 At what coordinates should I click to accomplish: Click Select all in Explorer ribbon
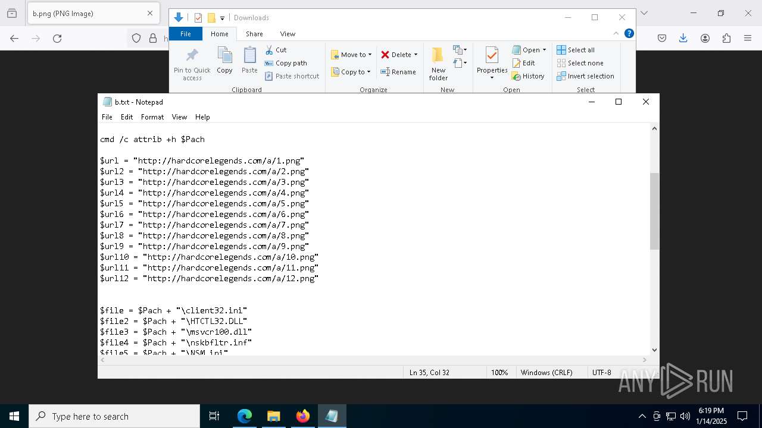coord(576,50)
